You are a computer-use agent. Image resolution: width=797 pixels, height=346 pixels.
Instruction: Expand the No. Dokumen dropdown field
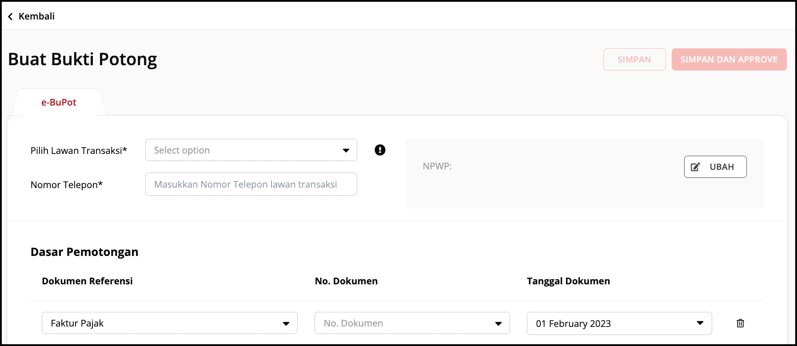point(404,323)
